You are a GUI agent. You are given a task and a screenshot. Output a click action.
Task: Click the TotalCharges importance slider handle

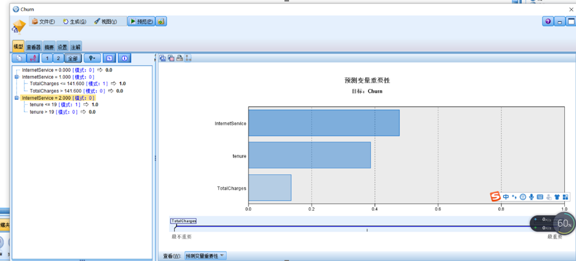coord(183,221)
